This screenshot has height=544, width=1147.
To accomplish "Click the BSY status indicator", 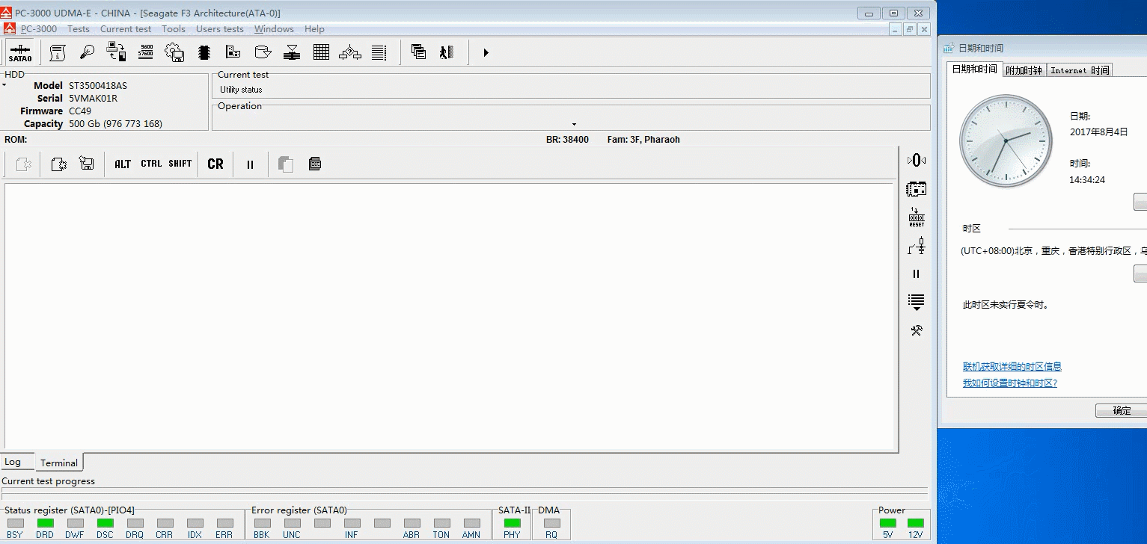I will [15, 523].
